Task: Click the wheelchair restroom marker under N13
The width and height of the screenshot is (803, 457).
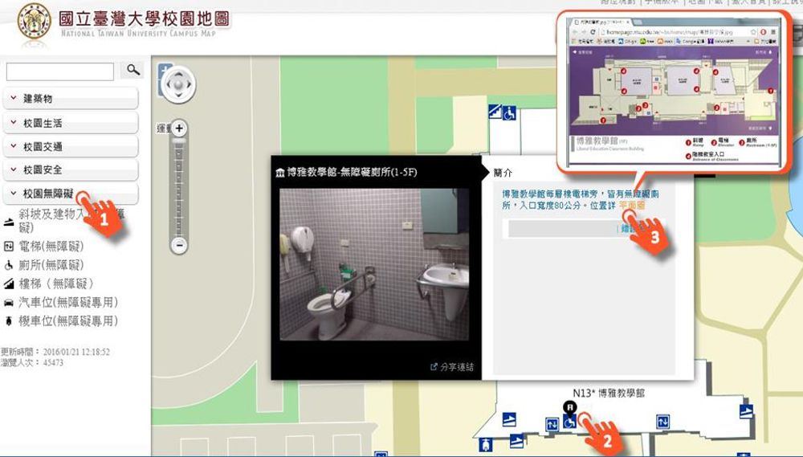Action: coord(570,422)
